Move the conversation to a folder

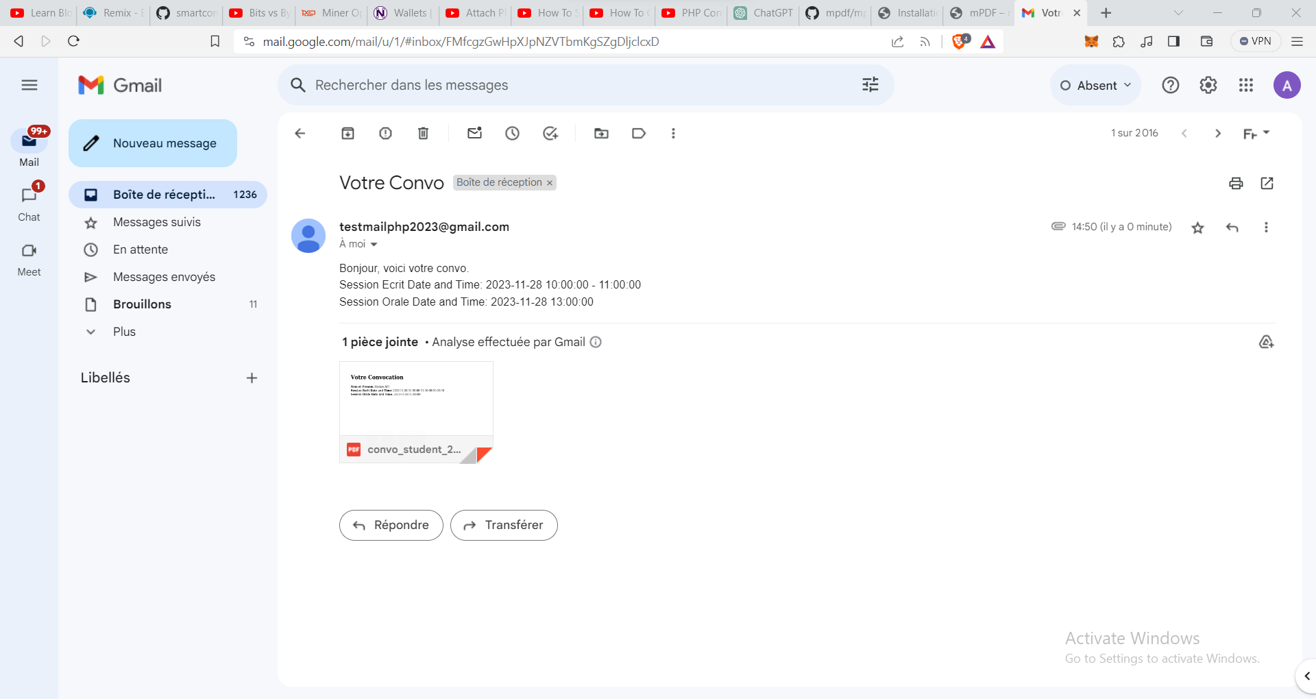[x=602, y=134]
